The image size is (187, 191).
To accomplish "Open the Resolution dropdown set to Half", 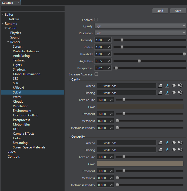I will (x=140, y=33).
